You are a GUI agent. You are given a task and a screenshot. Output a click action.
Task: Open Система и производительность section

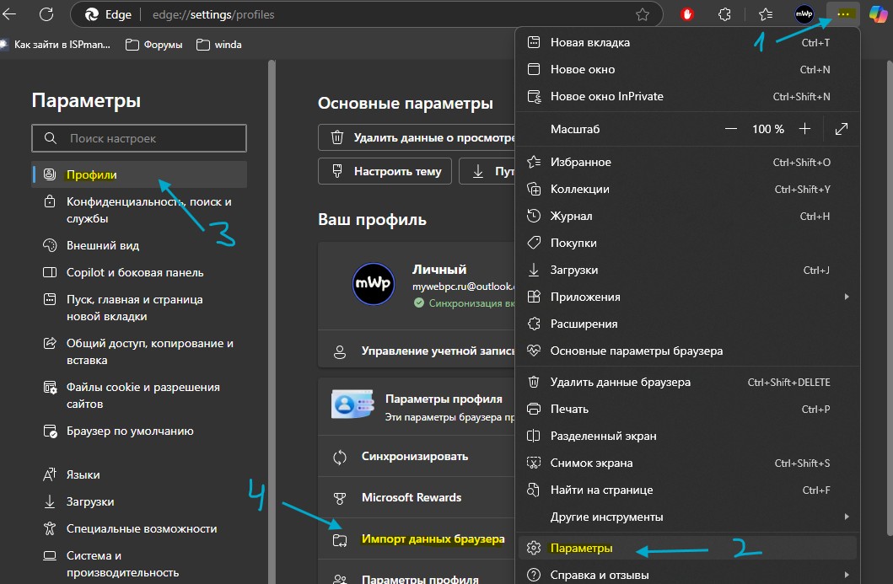click(x=140, y=564)
